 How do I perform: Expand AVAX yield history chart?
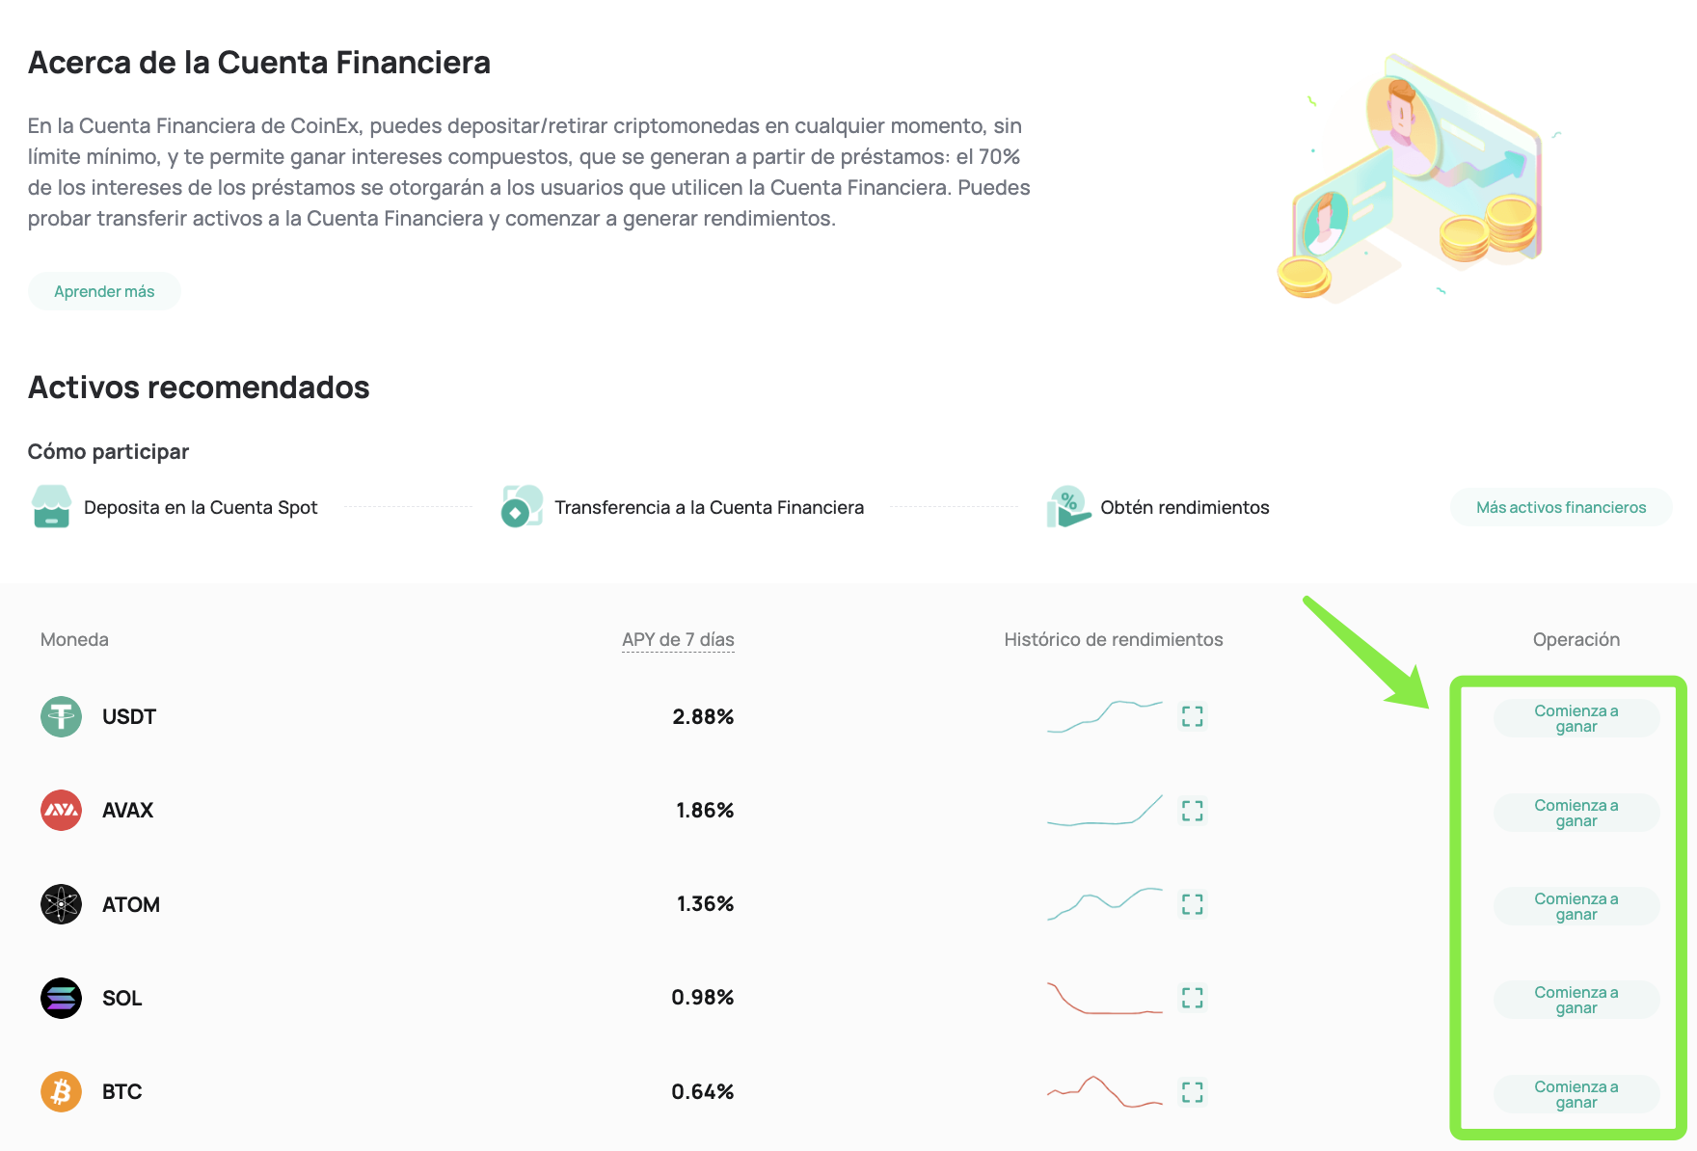pos(1193,811)
